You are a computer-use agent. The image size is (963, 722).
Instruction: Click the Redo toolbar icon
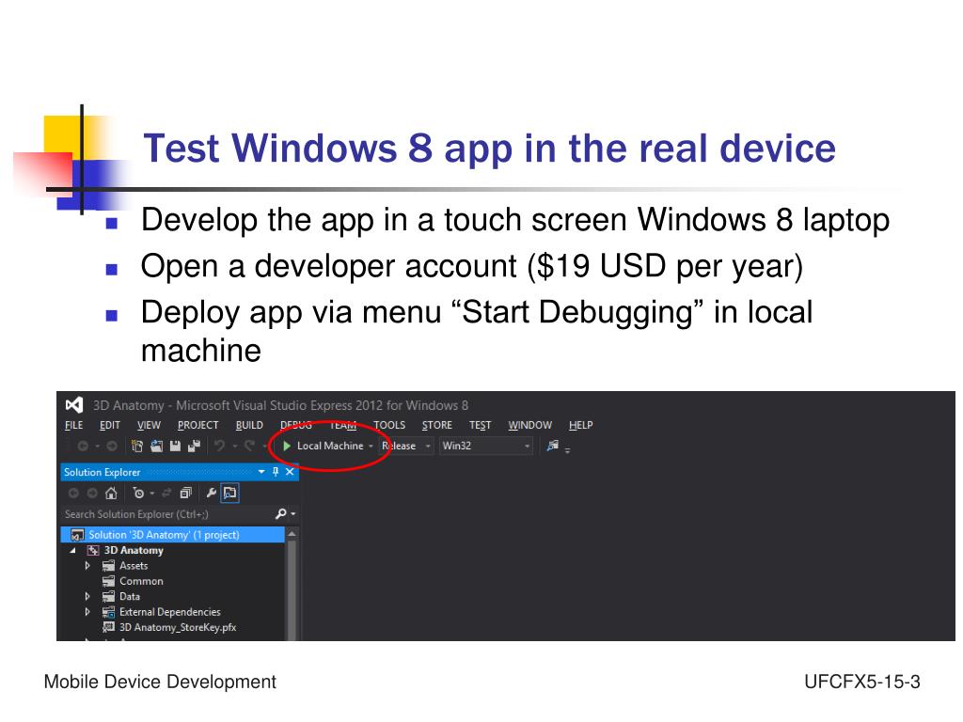coord(248,447)
